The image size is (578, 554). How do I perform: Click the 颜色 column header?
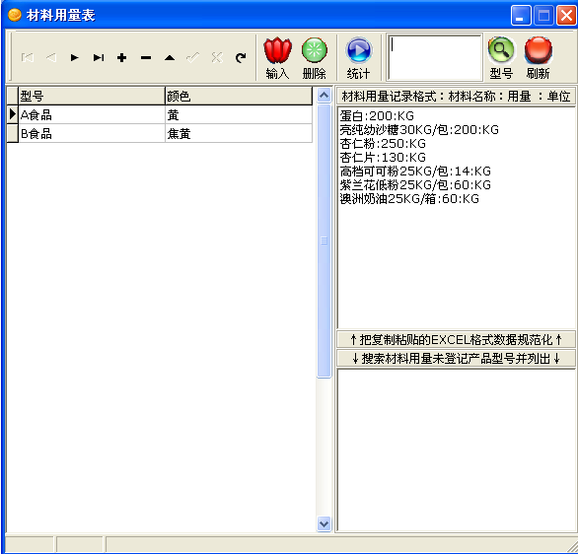pos(239,97)
